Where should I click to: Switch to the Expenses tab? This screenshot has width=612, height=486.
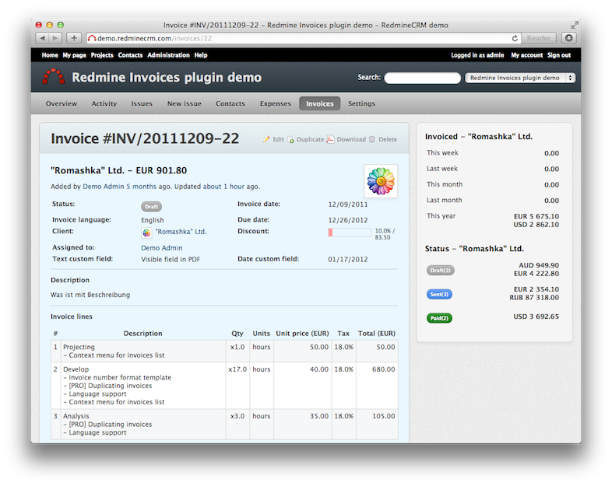pos(274,103)
